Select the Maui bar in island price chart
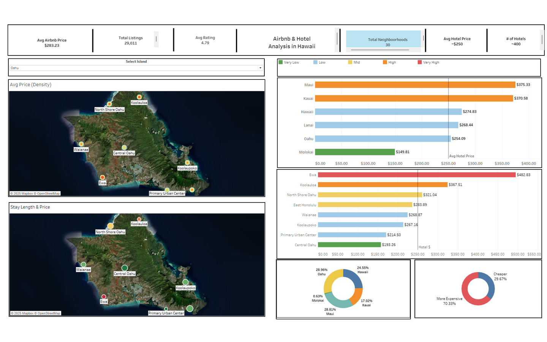 click(x=415, y=85)
